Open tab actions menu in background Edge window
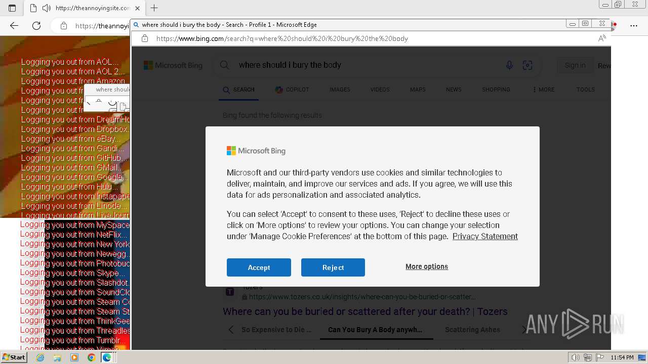The image size is (648, 364). click(x=12, y=8)
